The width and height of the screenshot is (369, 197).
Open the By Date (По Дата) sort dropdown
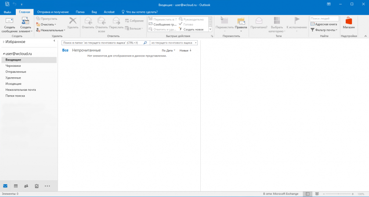tap(168, 50)
